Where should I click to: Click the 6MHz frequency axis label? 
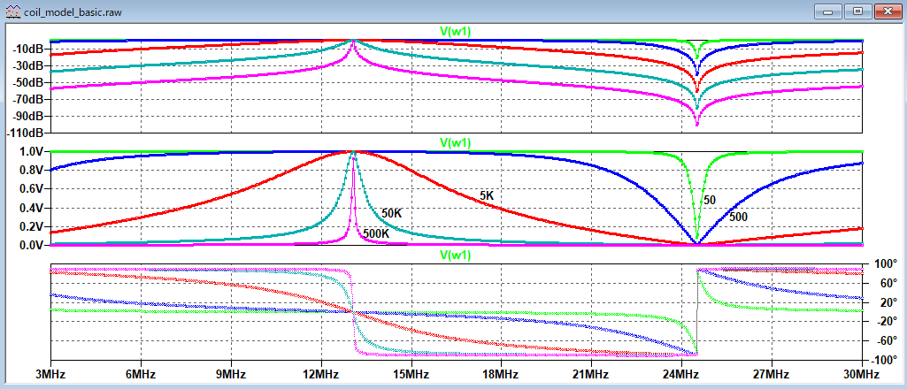[141, 375]
